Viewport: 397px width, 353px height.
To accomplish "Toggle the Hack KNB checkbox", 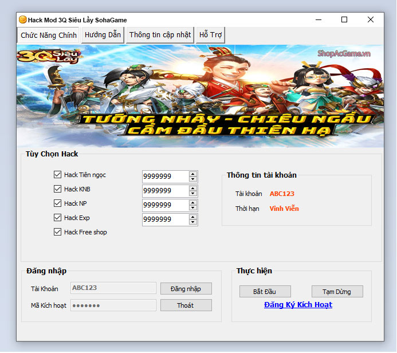I will pos(57,189).
